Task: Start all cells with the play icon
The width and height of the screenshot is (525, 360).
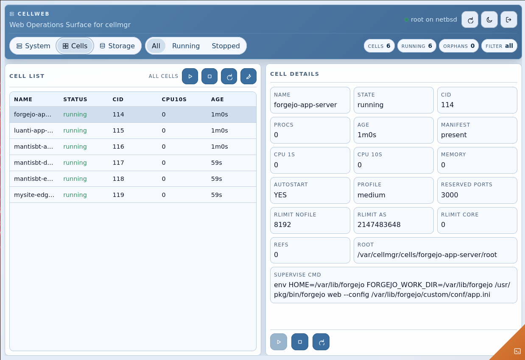Action: point(190,76)
